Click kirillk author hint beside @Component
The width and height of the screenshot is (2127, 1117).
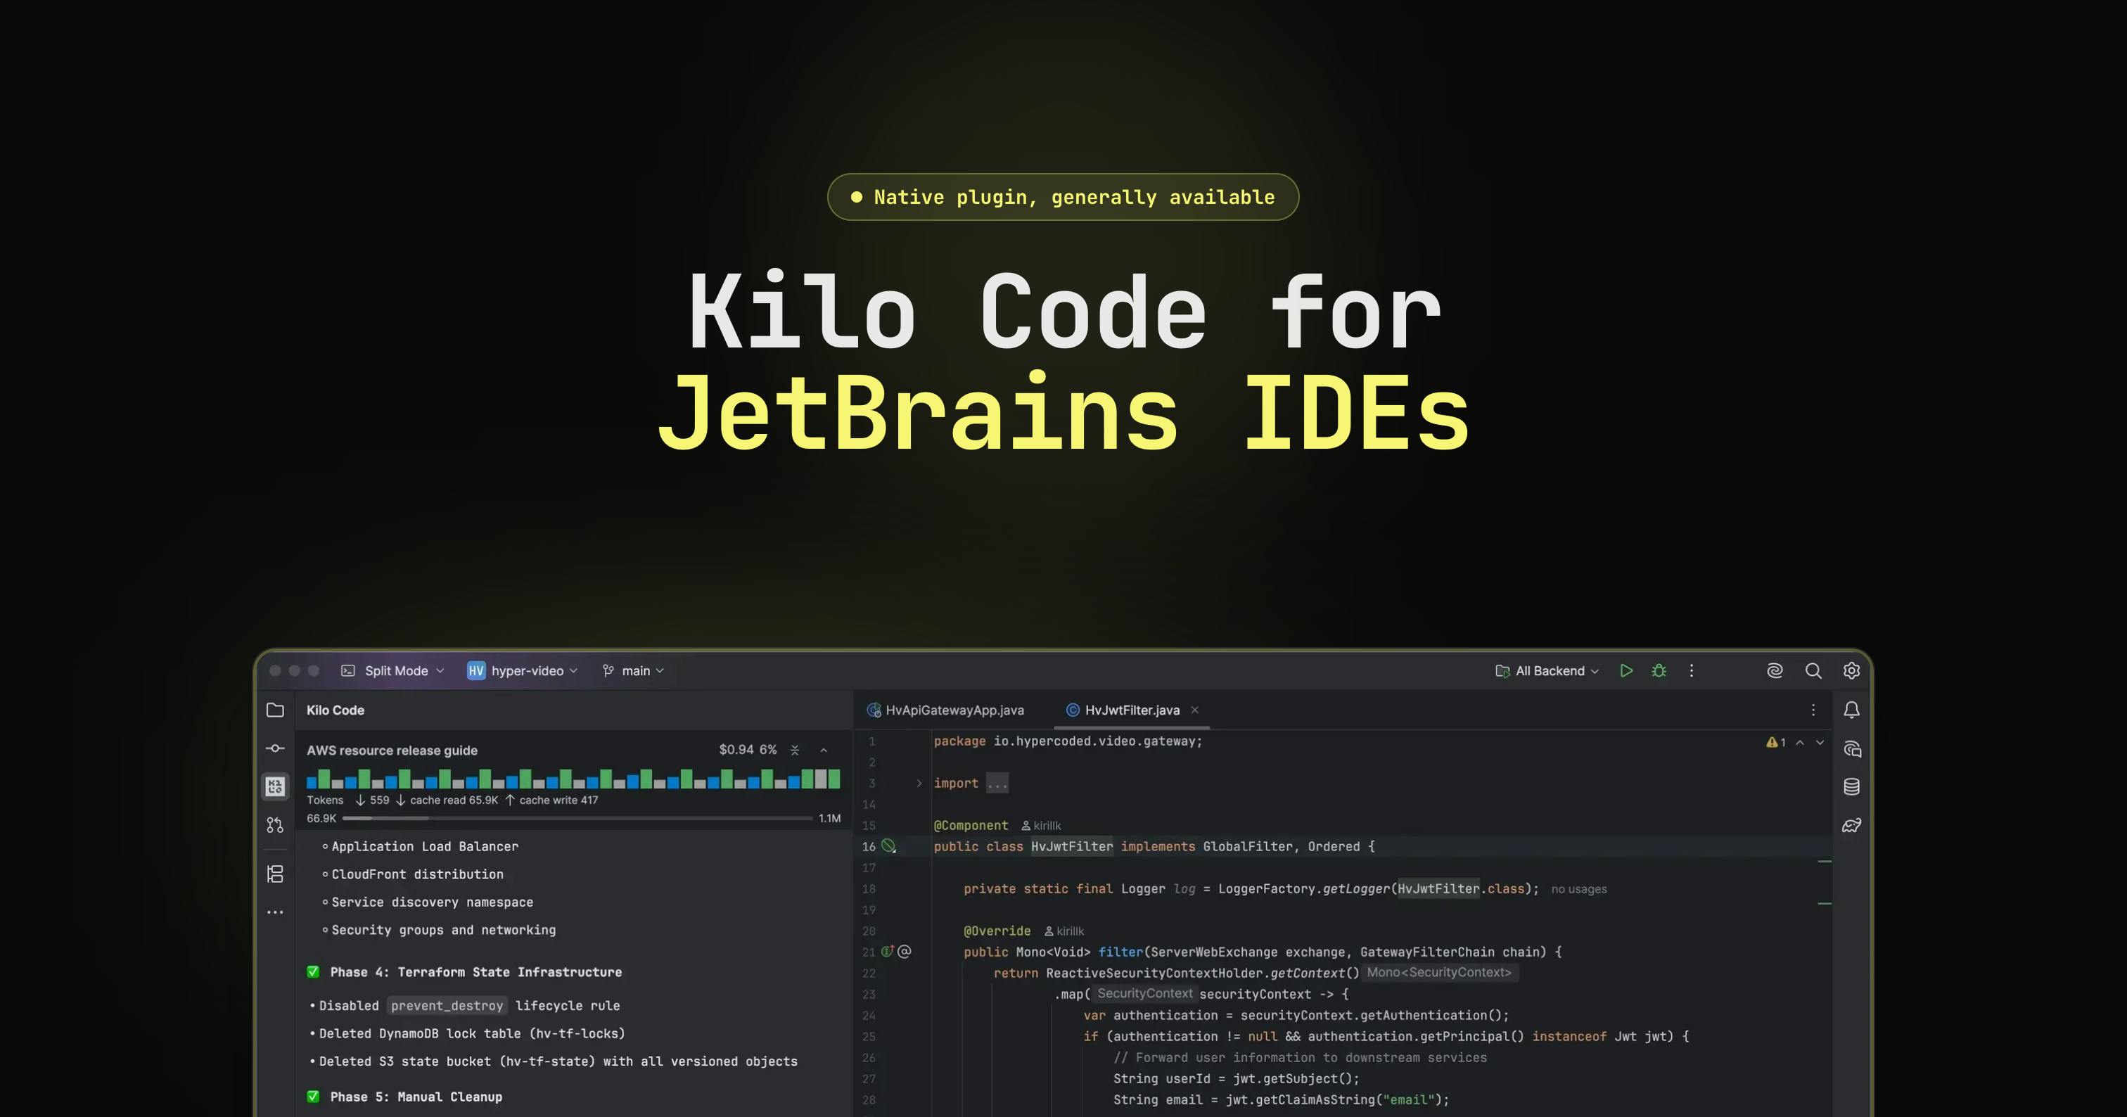point(1041,826)
